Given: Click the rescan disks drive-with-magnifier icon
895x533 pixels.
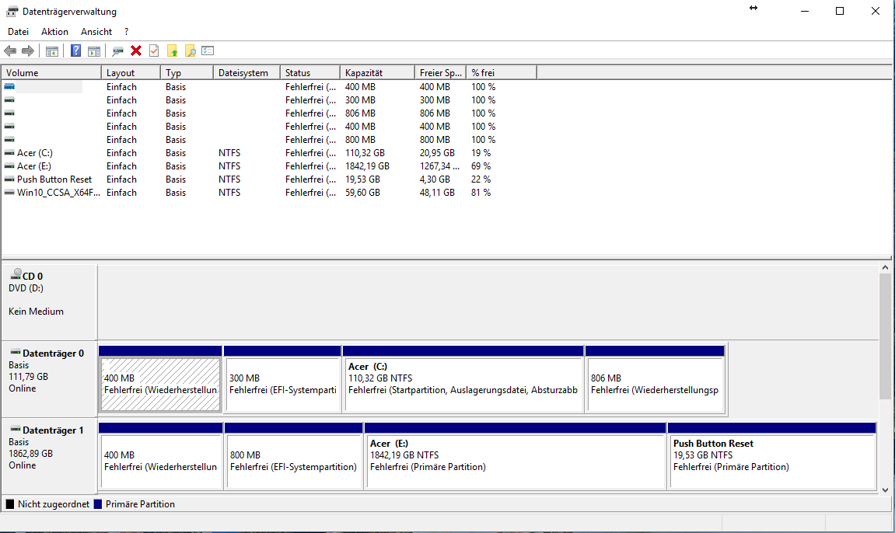Looking at the screenshot, I should tap(117, 51).
